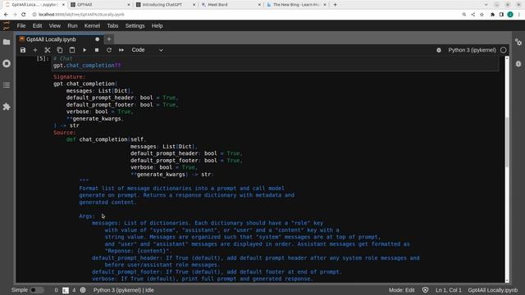Screen dimensions: 525x295
Task: Open a new launcher with the plus tab button
Action: click(109, 39)
